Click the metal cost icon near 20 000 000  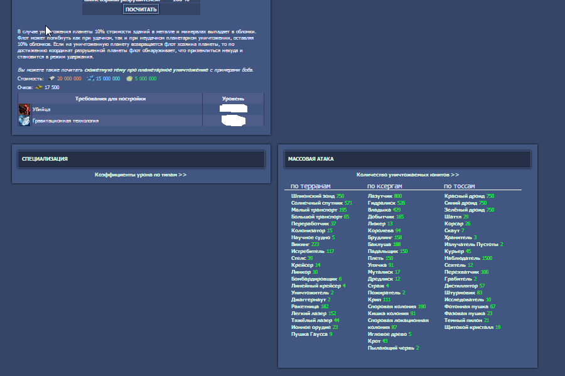[x=51, y=78]
